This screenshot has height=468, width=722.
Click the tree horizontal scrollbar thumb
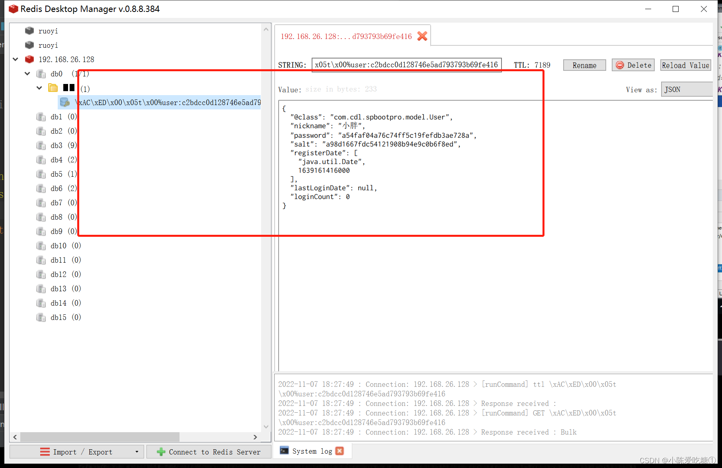coord(100,437)
